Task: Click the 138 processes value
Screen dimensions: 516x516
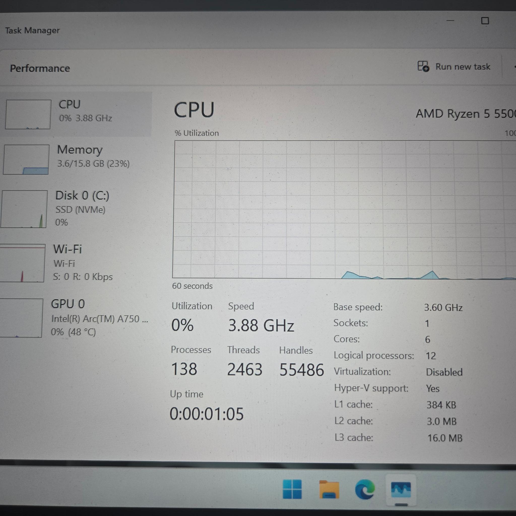Action: pyautogui.click(x=184, y=369)
